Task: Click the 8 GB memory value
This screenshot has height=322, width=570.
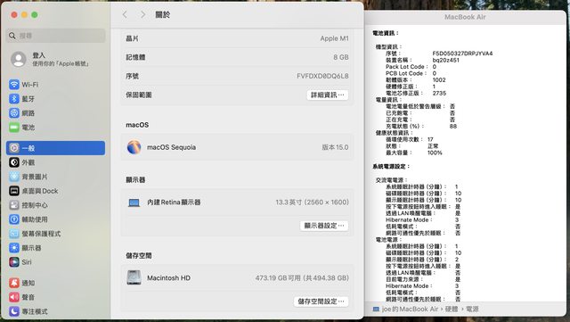Action: tap(340, 57)
